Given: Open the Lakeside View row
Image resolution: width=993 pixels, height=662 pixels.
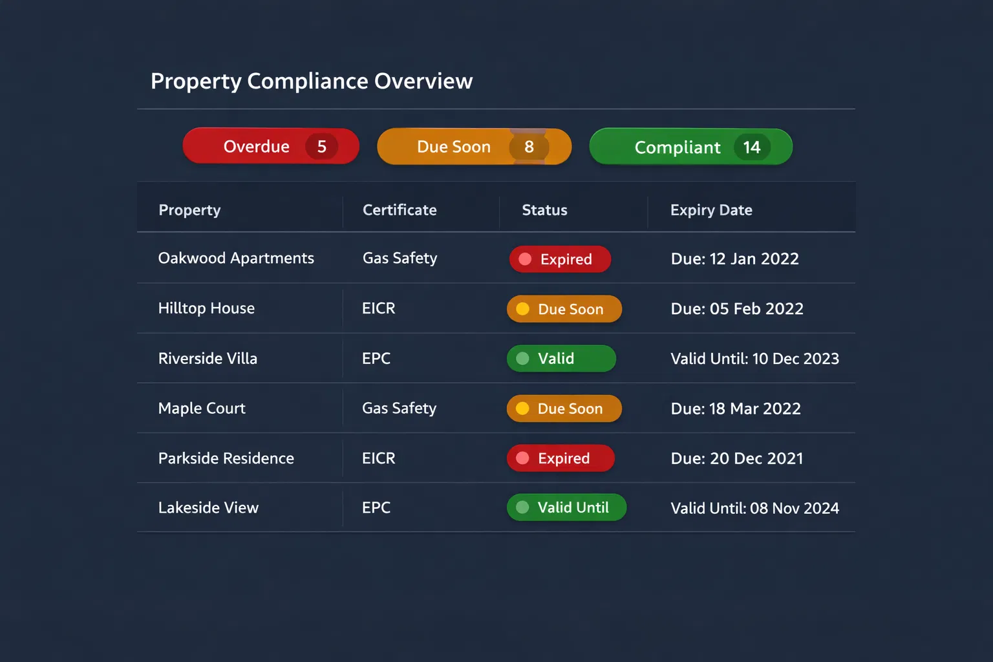Looking at the screenshot, I should tap(496, 507).
